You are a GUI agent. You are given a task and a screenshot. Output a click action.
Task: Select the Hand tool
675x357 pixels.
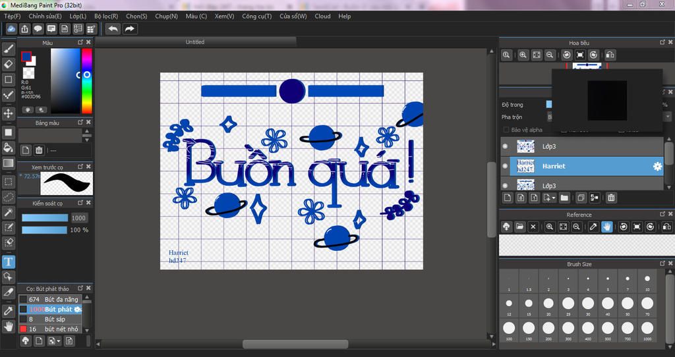pos(8,326)
